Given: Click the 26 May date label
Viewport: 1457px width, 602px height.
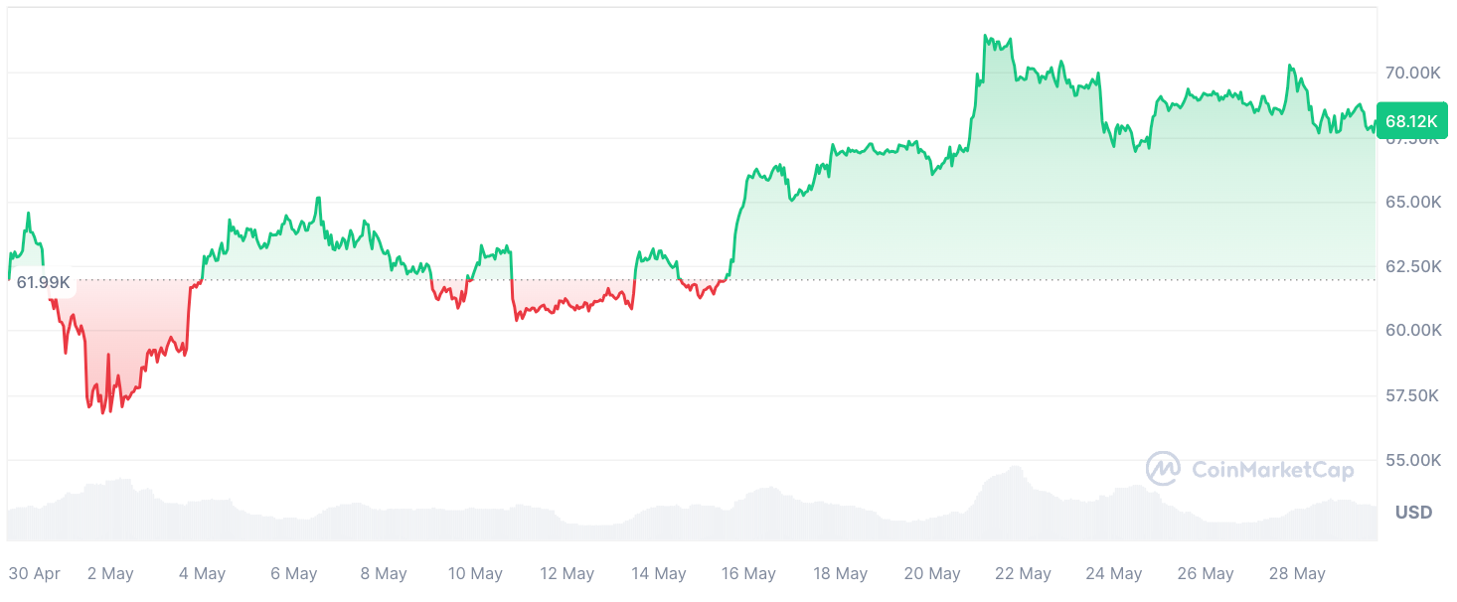Looking at the screenshot, I should tap(1206, 574).
